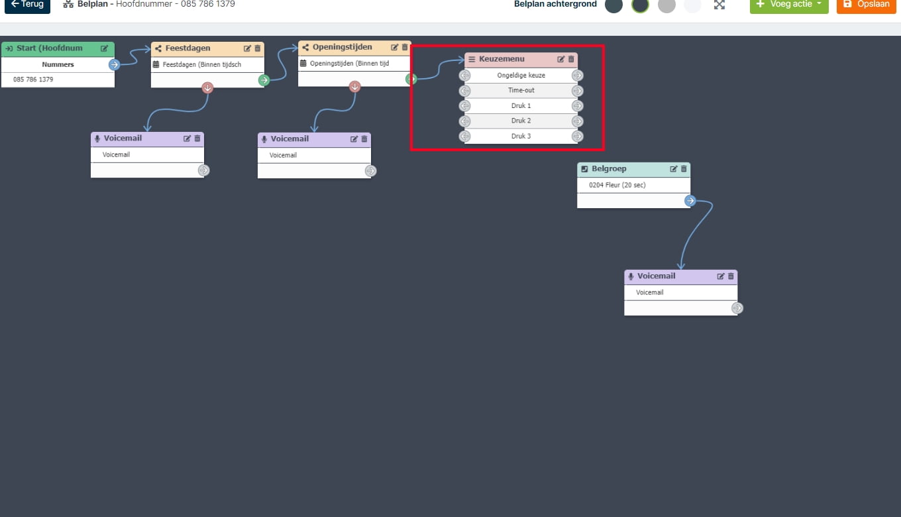Choose the light gray background color
This screenshot has height=517, width=901.
666,5
